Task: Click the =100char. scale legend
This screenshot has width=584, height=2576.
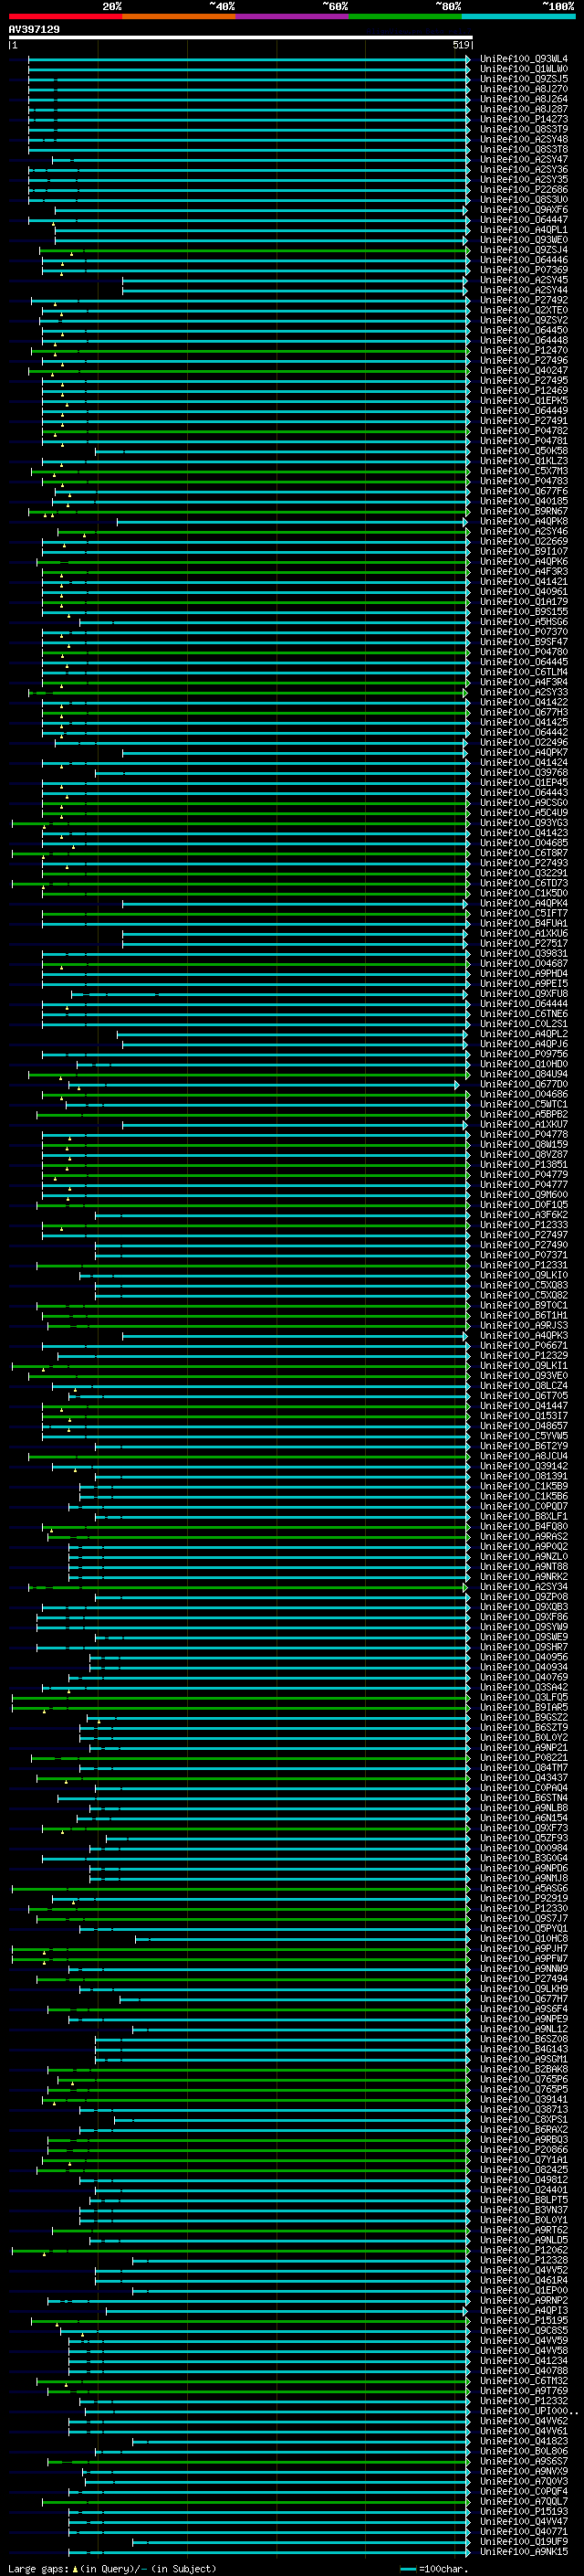Action: (433, 2568)
